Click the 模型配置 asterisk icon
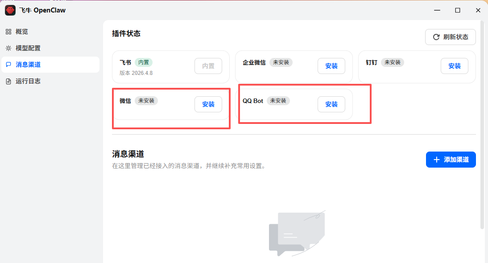This screenshot has height=263, width=488. (8, 48)
